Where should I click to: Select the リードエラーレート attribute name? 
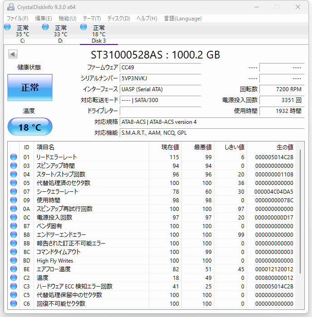pyautogui.click(x=57, y=157)
